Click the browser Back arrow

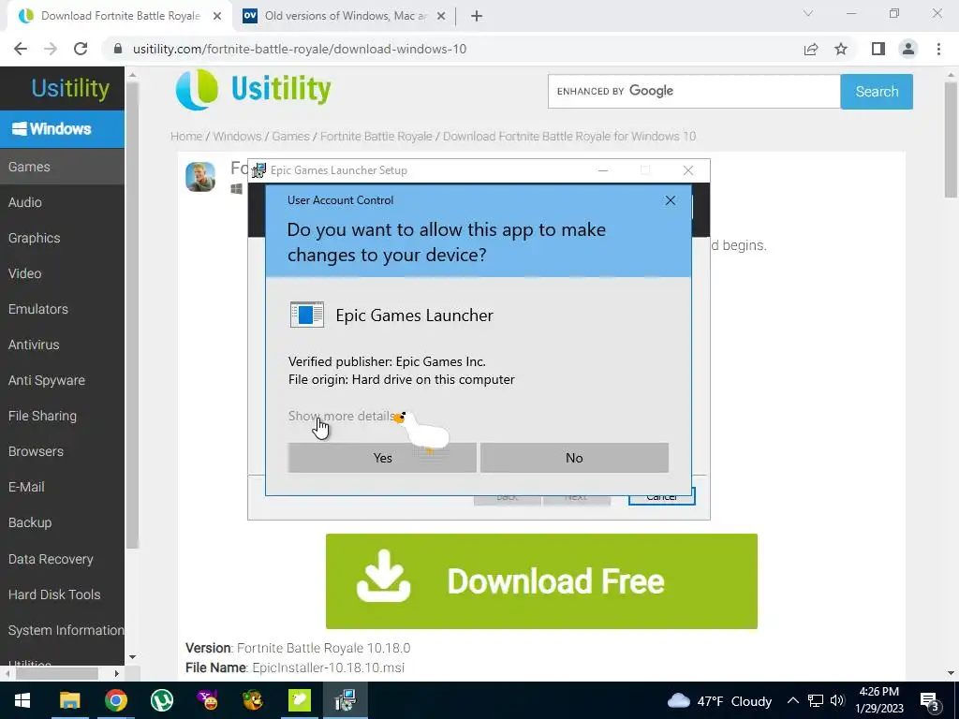click(x=21, y=49)
